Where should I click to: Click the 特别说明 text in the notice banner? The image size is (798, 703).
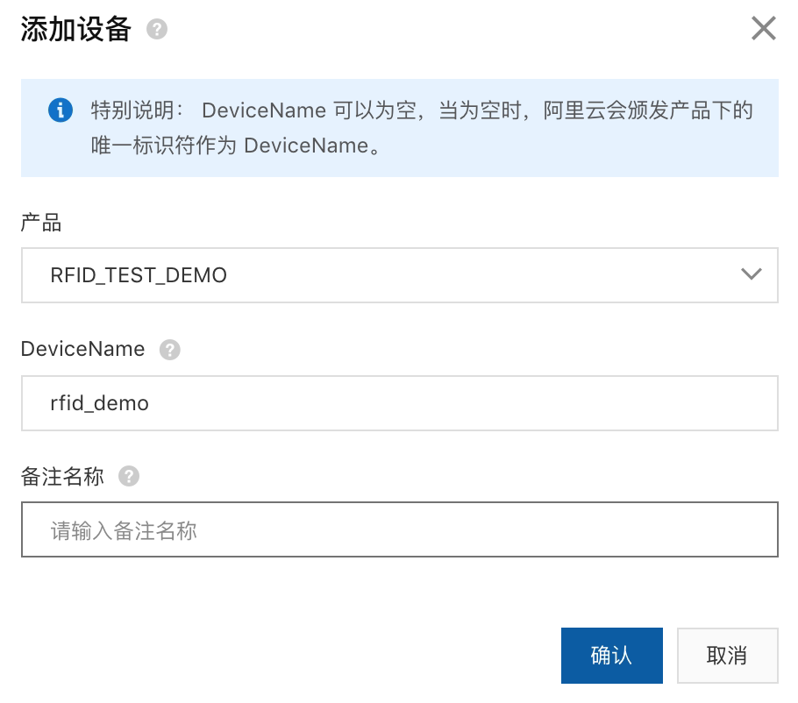tap(132, 111)
